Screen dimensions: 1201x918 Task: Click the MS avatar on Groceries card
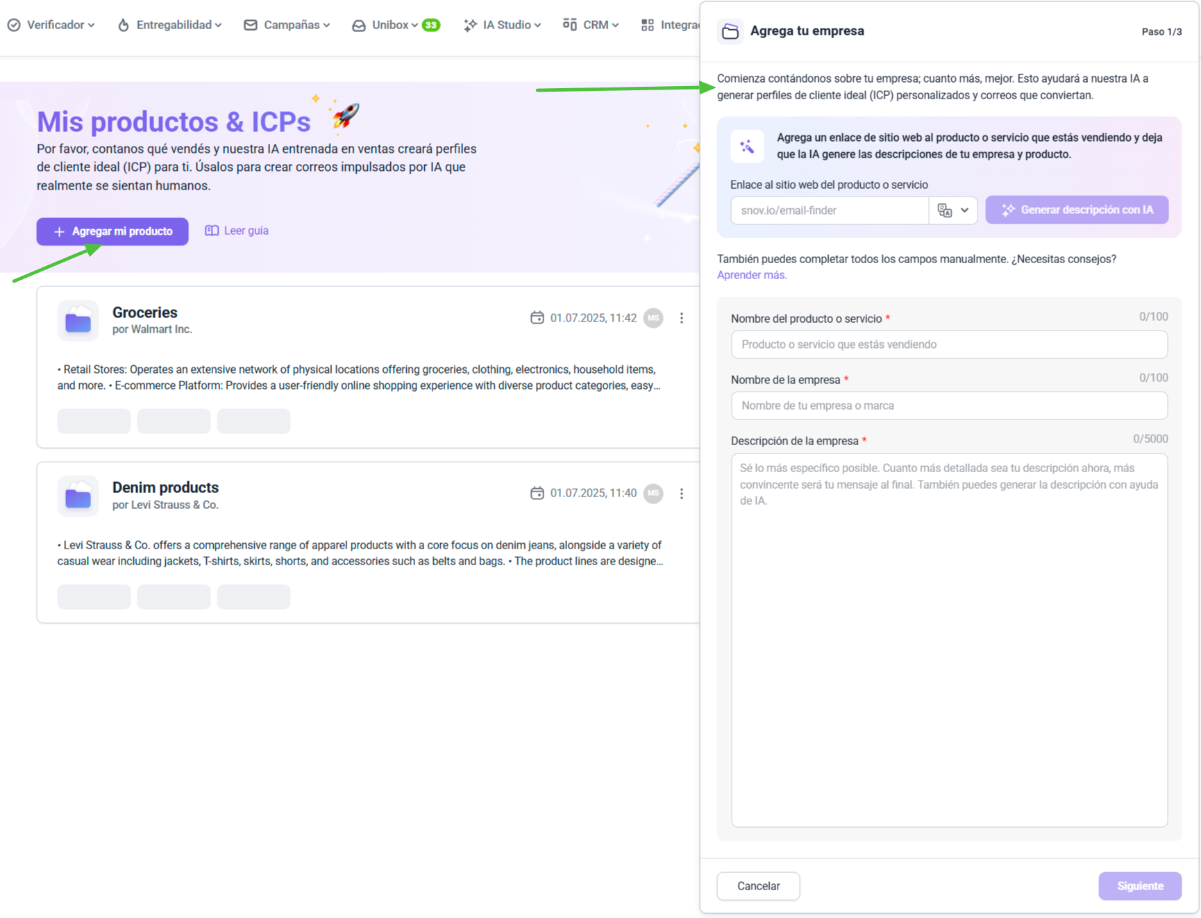click(x=653, y=318)
